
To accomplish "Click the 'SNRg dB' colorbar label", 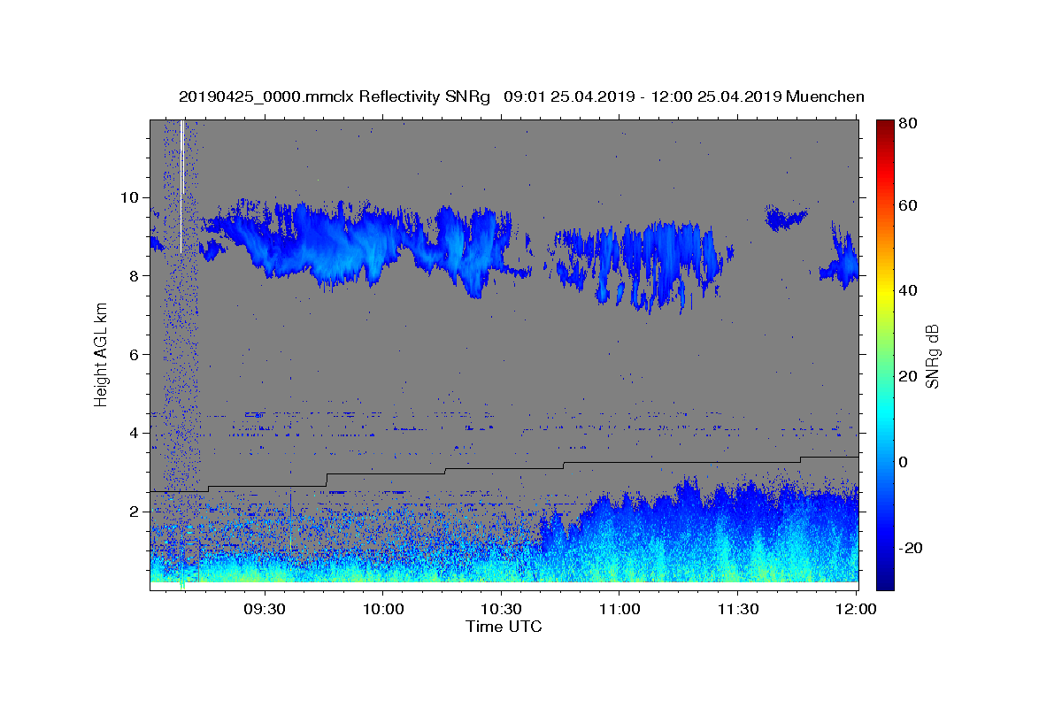I will pyautogui.click(x=932, y=355).
